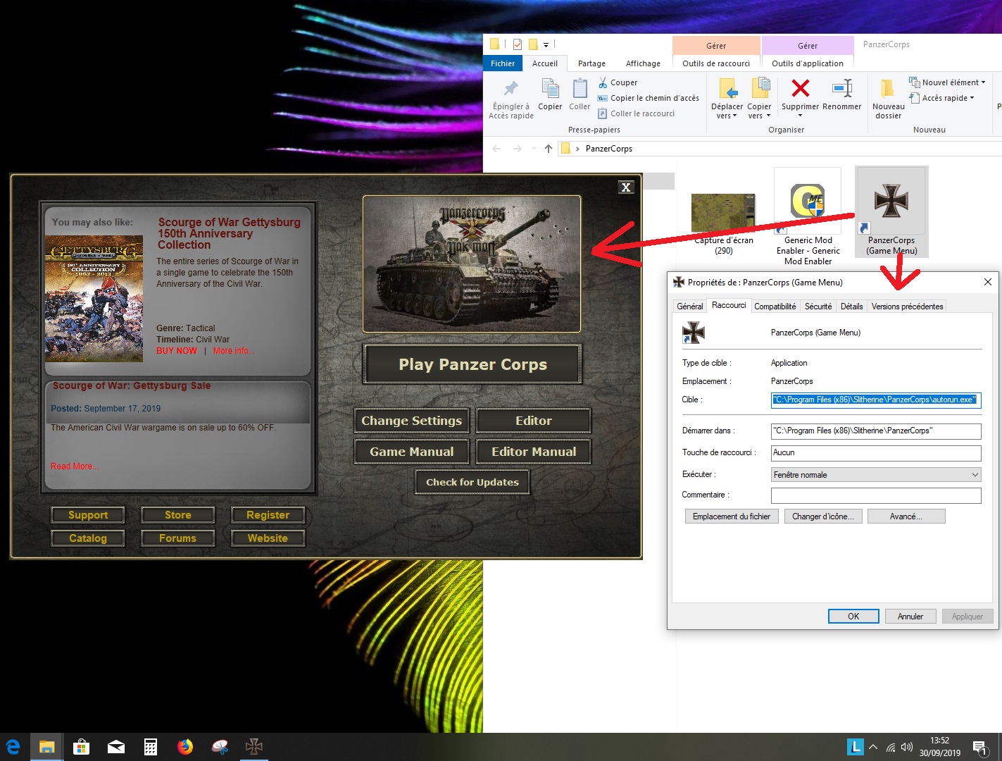This screenshot has height=761, width=1002.
Task: Click the Épingler à Accès rapide pin icon
Action: (x=511, y=89)
